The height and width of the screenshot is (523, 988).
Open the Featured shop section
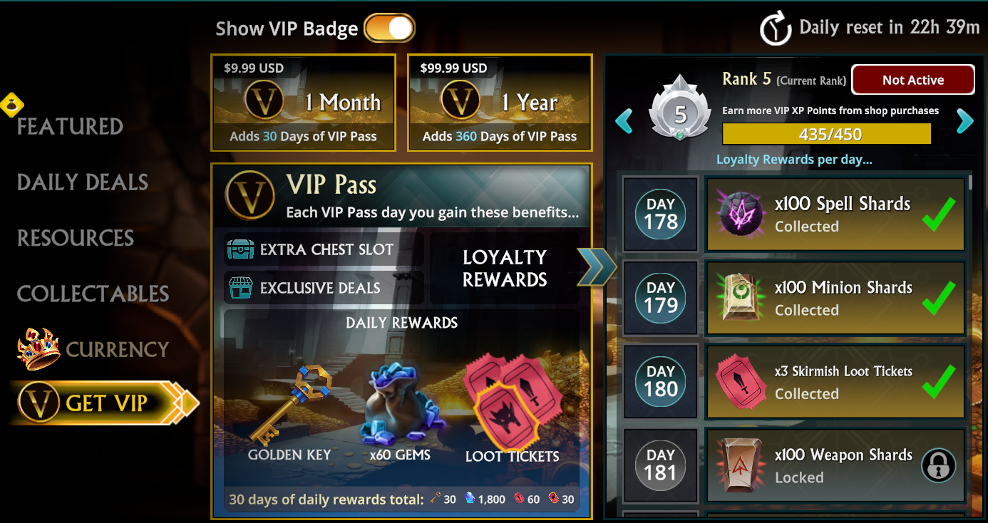[x=70, y=127]
